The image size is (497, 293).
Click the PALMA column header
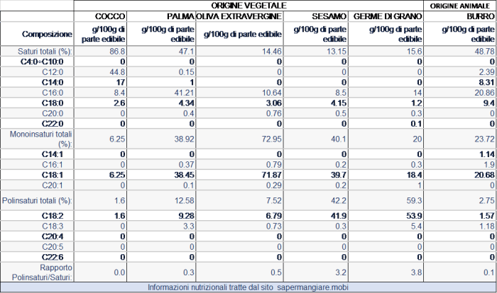point(181,16)
